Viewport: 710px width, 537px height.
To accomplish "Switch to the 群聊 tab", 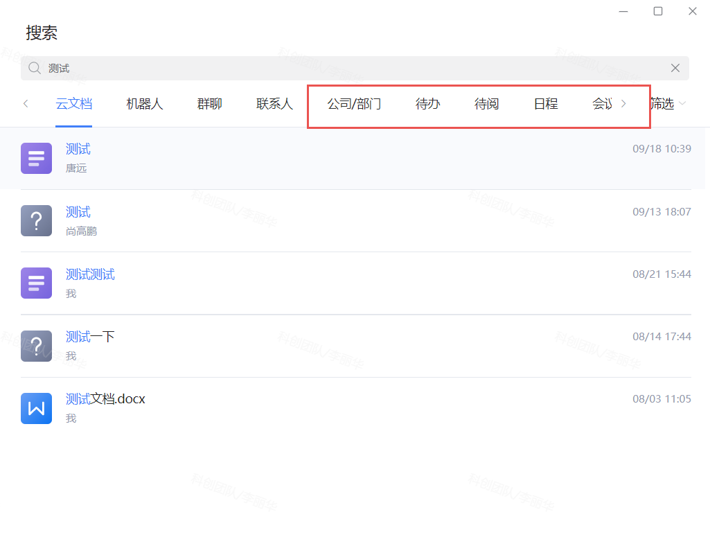I will (x=209, y=104).
